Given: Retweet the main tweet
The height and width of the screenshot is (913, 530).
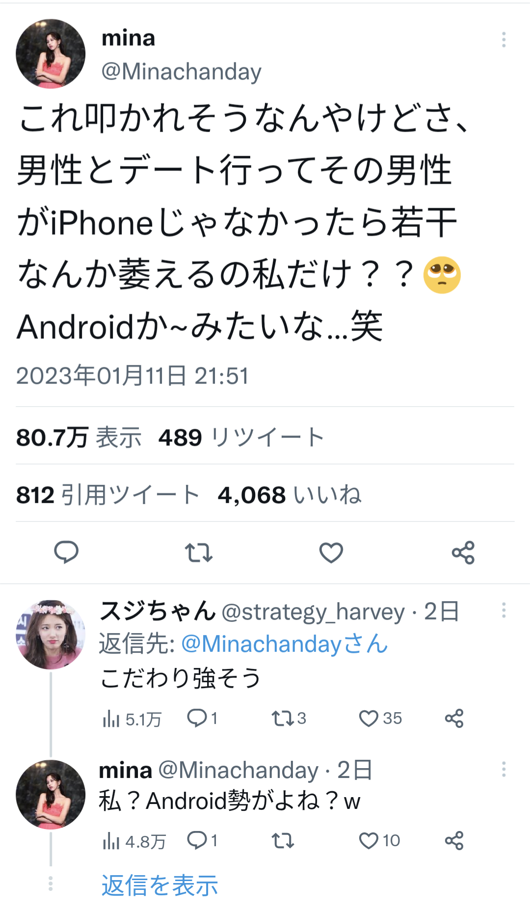Looking at the screenshot, I should (x=198, y=553).
